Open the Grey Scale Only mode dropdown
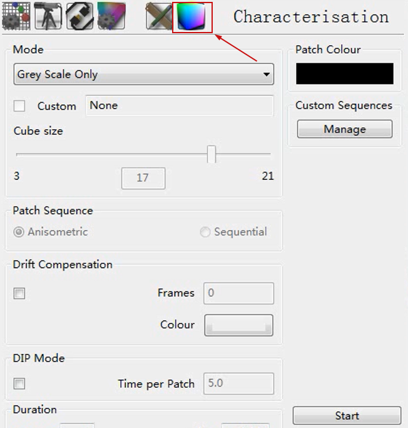Image resolution: width=408 pixels, height=428 pixels. (x=144, y=74)
